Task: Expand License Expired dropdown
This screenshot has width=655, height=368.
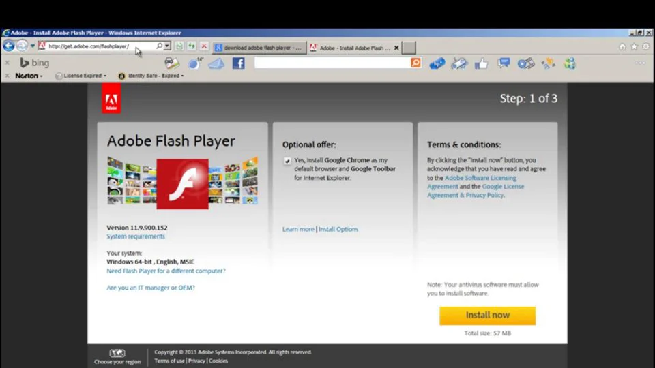Action: tap(81, 76)
